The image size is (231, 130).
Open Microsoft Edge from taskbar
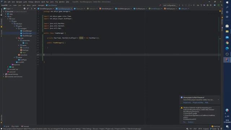pos(227,48)
